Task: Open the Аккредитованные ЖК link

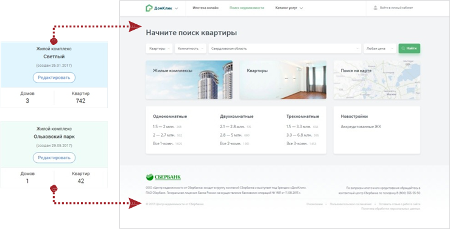Action: [360, 126]
